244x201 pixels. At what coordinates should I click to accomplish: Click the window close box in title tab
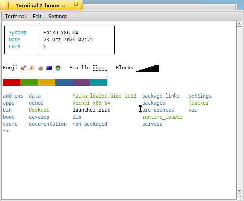click(5, 6)
